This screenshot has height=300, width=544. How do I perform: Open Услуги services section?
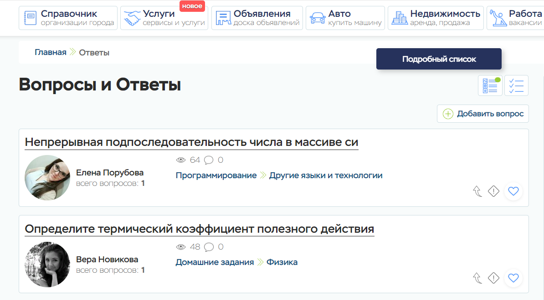(164, 18)
